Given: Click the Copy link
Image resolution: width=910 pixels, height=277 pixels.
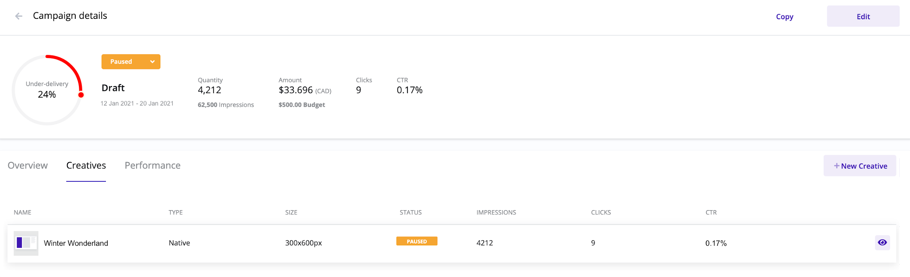Looking at the screenshot, I should [x=784, y=16].
